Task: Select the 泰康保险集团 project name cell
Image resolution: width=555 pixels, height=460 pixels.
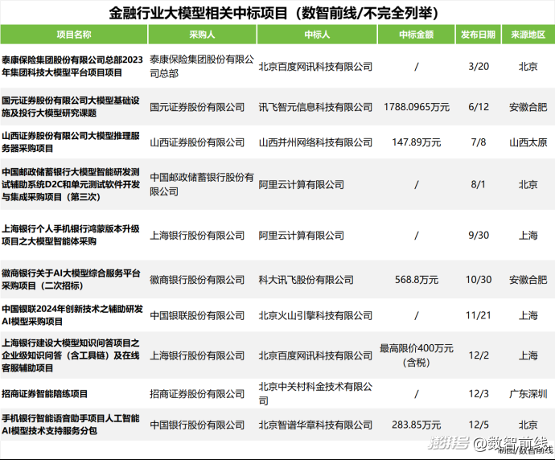Action: click(x=72, y=66)
